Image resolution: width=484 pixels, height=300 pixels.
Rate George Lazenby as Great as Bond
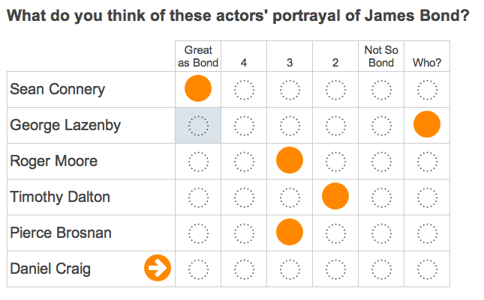coord(198,126)
